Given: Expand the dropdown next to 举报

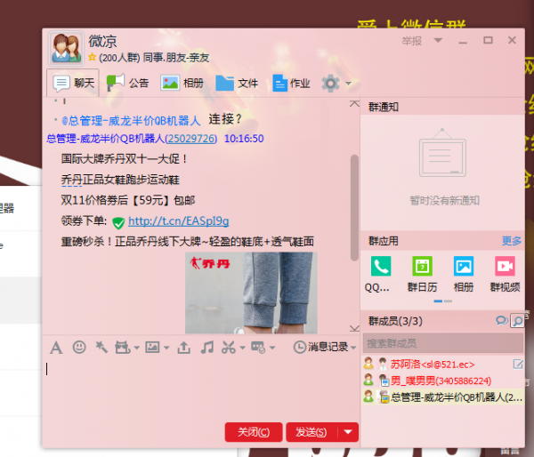Looking at the screenshot, I should coord(438,41).
